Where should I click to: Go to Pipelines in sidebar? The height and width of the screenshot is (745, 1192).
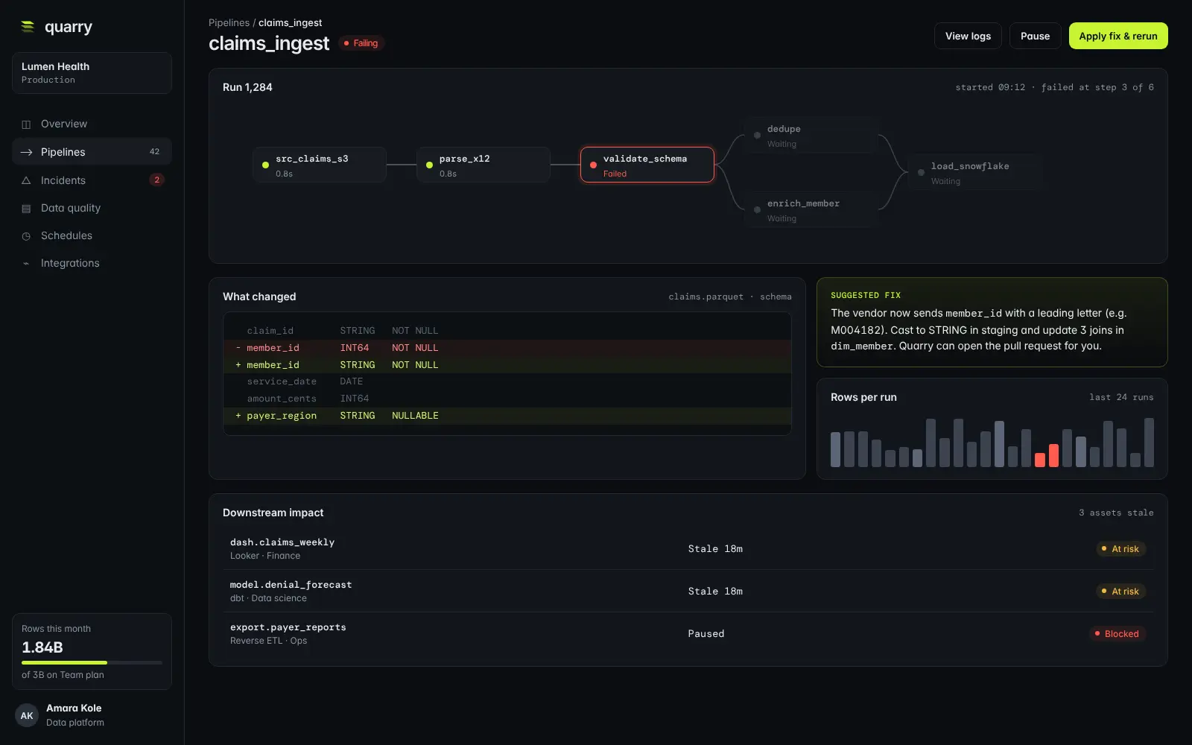click(92, 152)
